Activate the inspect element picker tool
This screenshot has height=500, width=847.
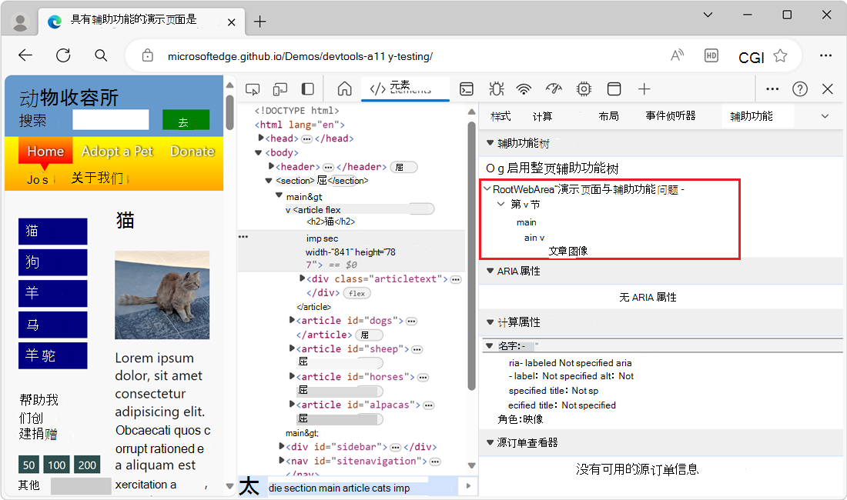pos(253,88)
